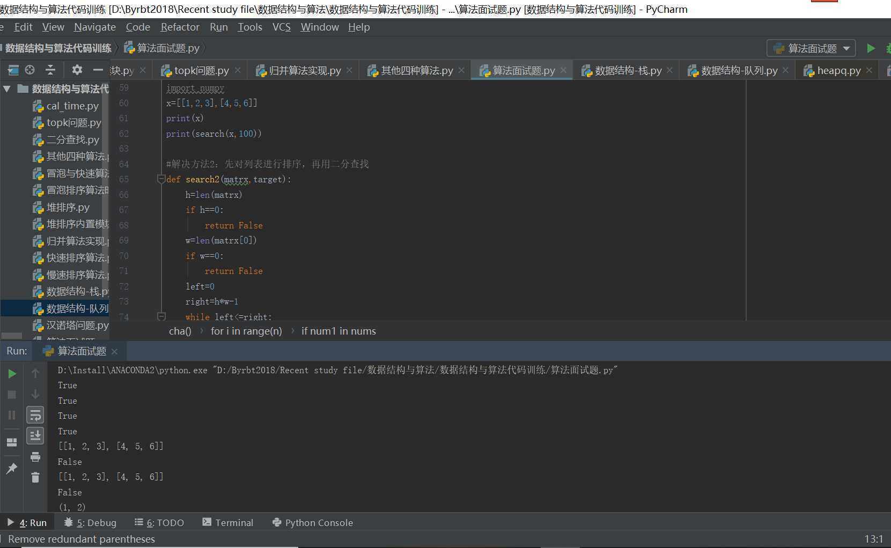
Task: Click breadcrumb for i in range(n)
Action: (x=246, y=331)
